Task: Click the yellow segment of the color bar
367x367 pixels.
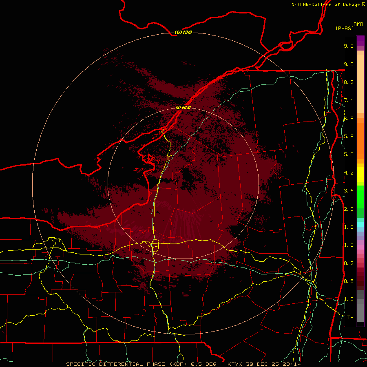Action: tap(360, 175)
